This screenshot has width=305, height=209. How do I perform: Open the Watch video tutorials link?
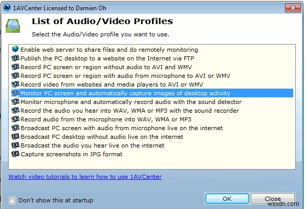(x=85, y=177)
